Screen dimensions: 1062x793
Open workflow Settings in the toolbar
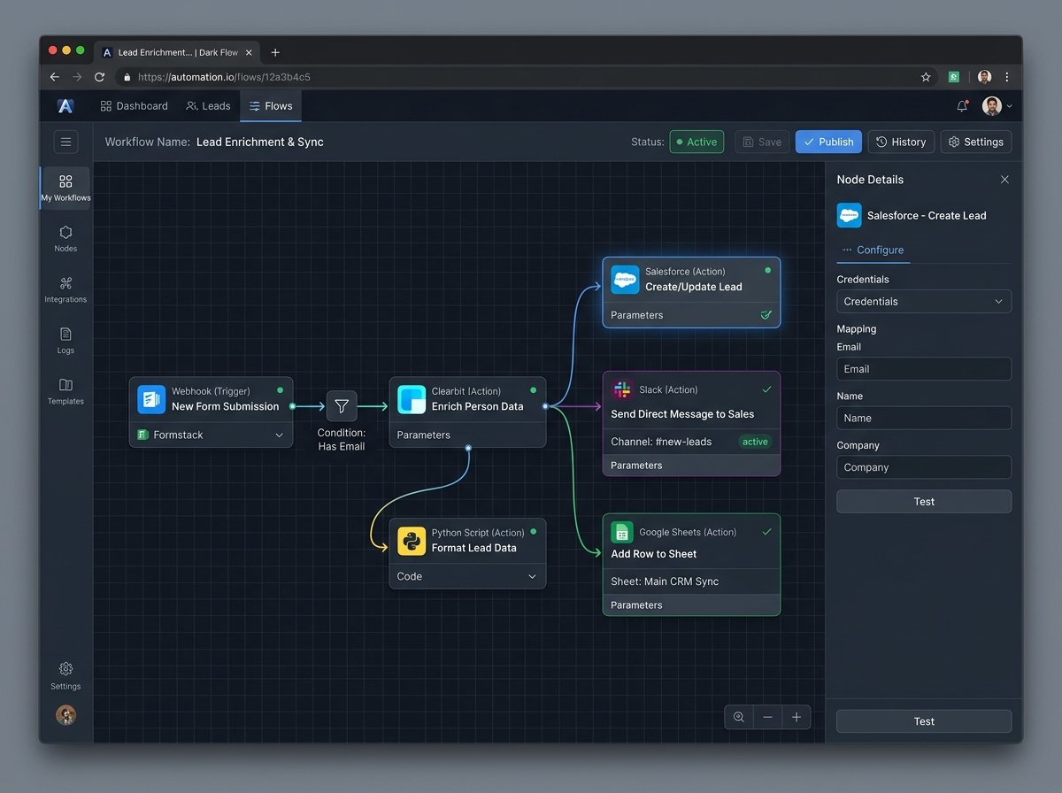tap(975, 142)
